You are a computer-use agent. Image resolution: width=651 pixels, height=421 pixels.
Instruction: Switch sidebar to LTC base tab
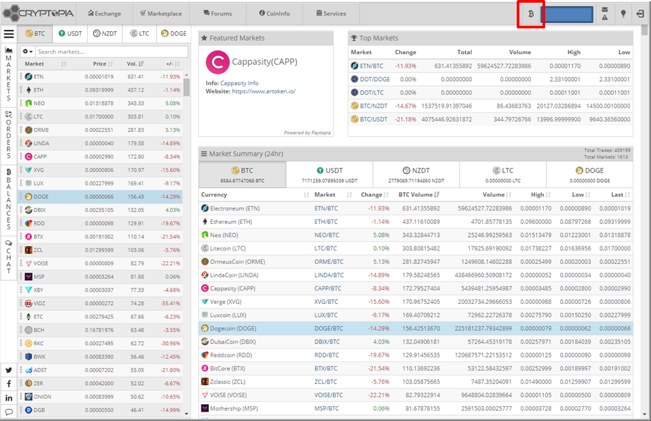[139, 34]
